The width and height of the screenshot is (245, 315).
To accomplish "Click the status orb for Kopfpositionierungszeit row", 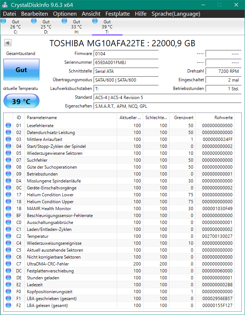I will click(8, 291).
